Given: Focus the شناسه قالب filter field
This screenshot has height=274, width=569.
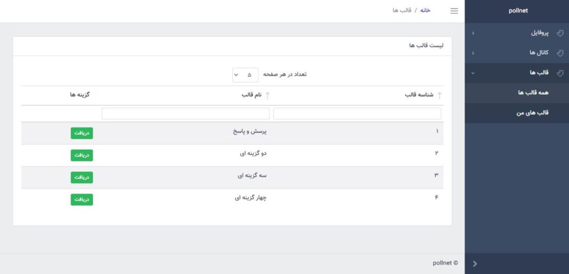Looking at the screenshot, I should click(x=357, y=114).
